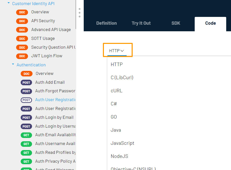Switch to the Definition tab
231x170 pixels.
106,23
